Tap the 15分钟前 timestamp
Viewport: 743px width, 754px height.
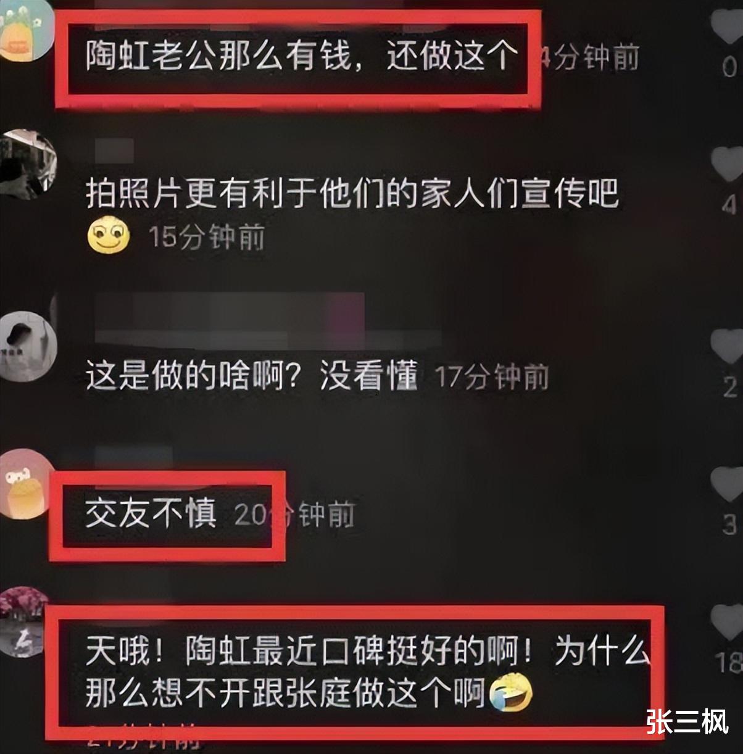coord(208,237)
